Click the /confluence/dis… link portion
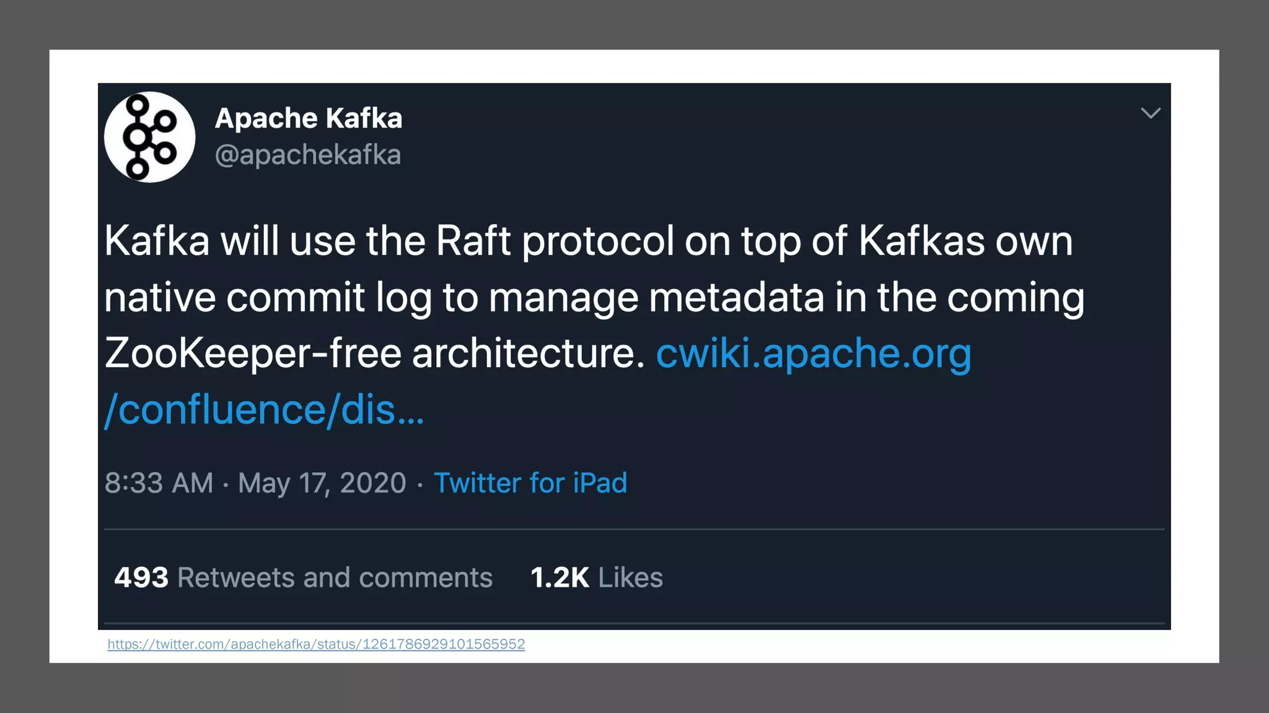 pyautogui.click(x=265, y=410)
